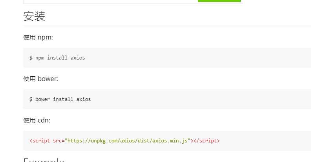Click the word install in the npm command
The width and height of the screenshot is (311, 162).
click(x=57, y=58)
